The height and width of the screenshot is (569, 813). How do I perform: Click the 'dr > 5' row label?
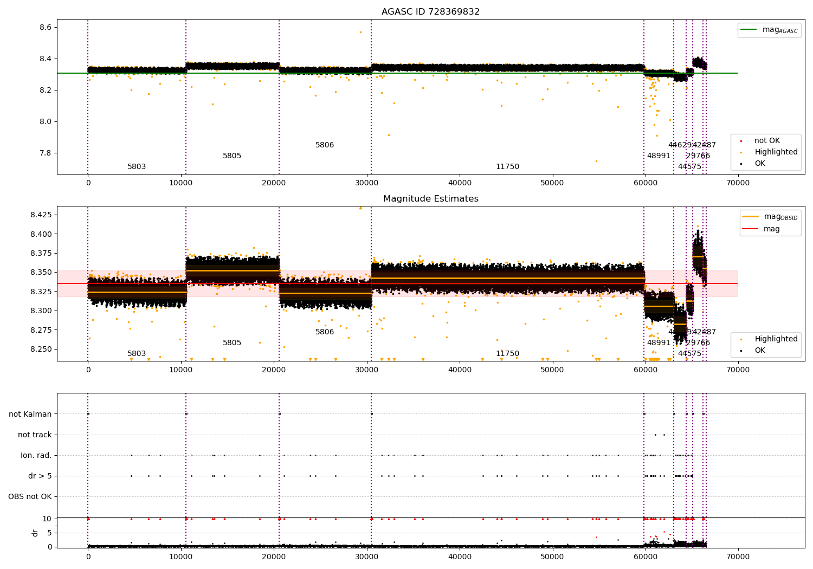[40, 476]
